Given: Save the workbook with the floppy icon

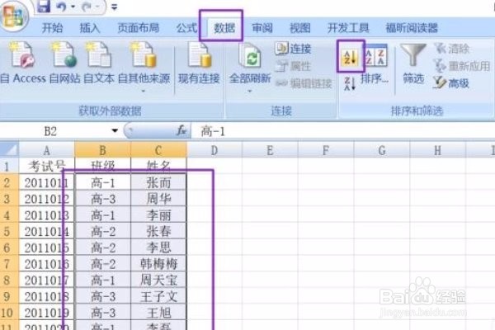Looking at the screenshot, I should click(x=44, y=7).
